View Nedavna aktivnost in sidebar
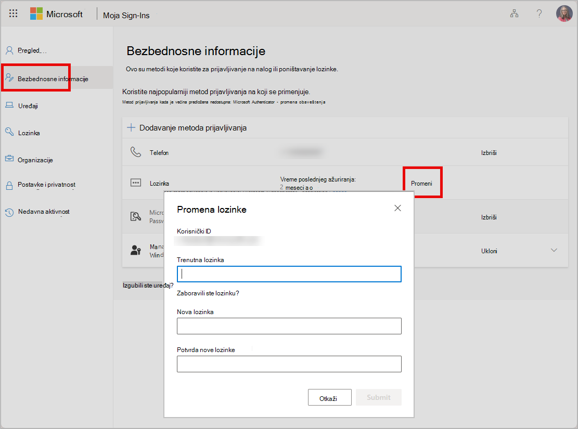 (44, 212)
